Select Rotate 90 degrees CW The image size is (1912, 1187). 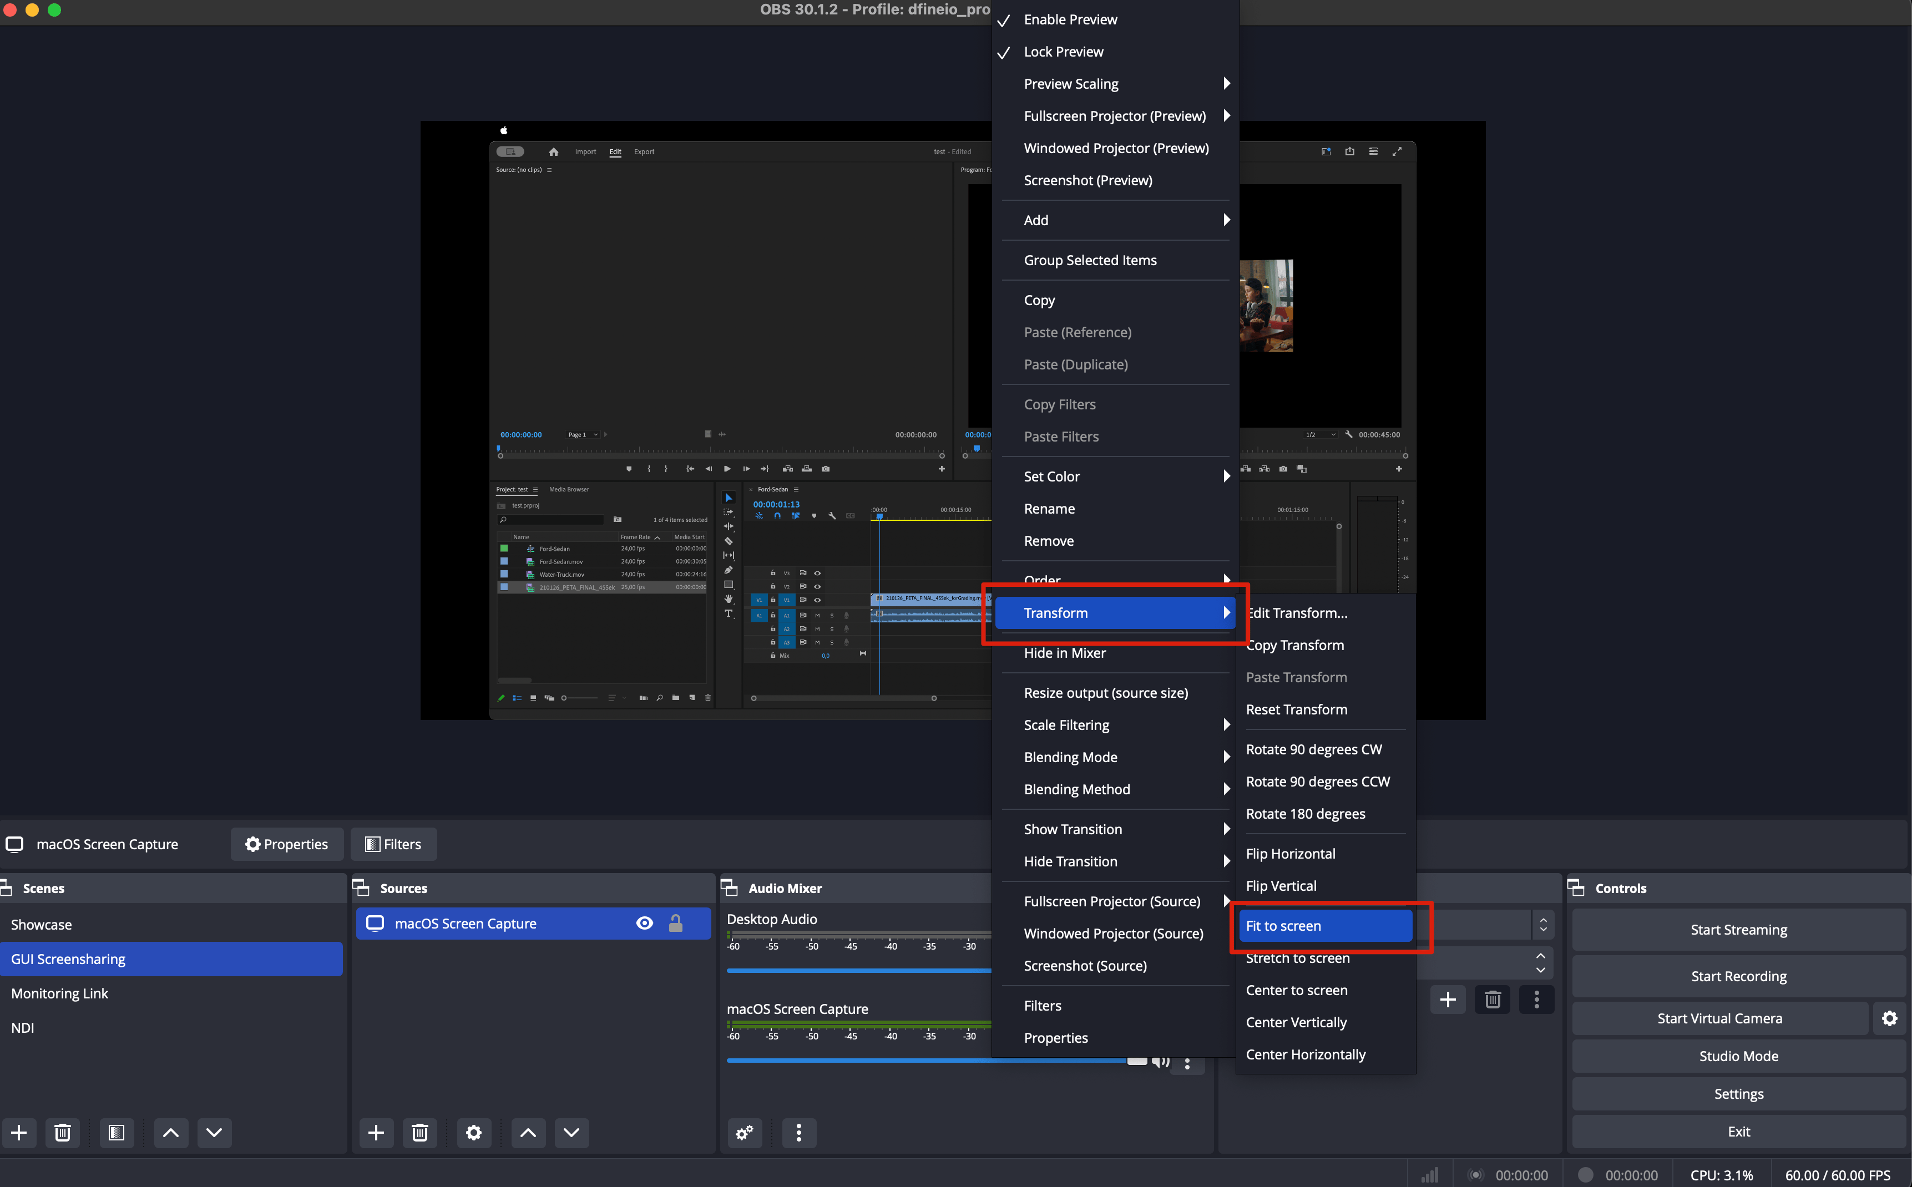click(1326, 750)
